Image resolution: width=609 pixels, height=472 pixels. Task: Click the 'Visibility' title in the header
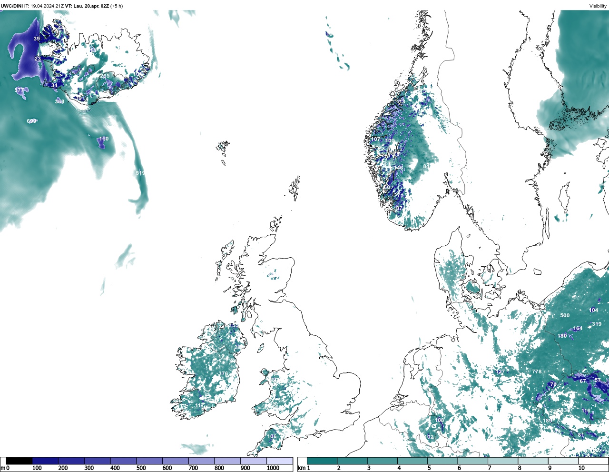click(598, 6)
